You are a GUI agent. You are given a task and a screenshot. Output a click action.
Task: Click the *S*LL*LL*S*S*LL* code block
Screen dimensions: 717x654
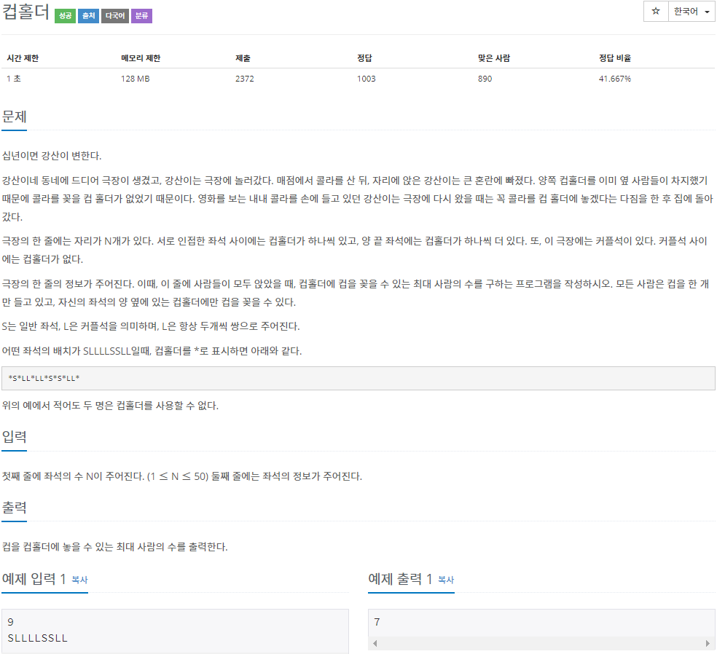[358, 379]
